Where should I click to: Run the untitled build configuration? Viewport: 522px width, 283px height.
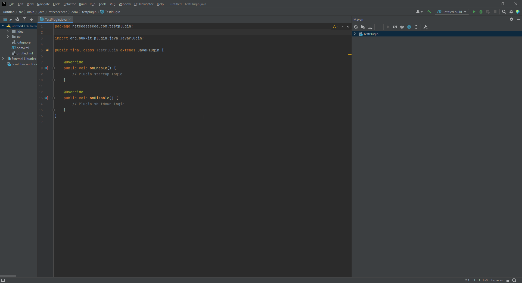(x=474, y=12)
